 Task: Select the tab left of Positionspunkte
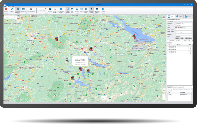(169, 43)
